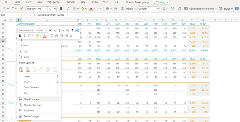The height and width of the screenshot is (122, 240).
Task: Click the Wrap Text icon in ribbon
Action: tap(116, 9)
